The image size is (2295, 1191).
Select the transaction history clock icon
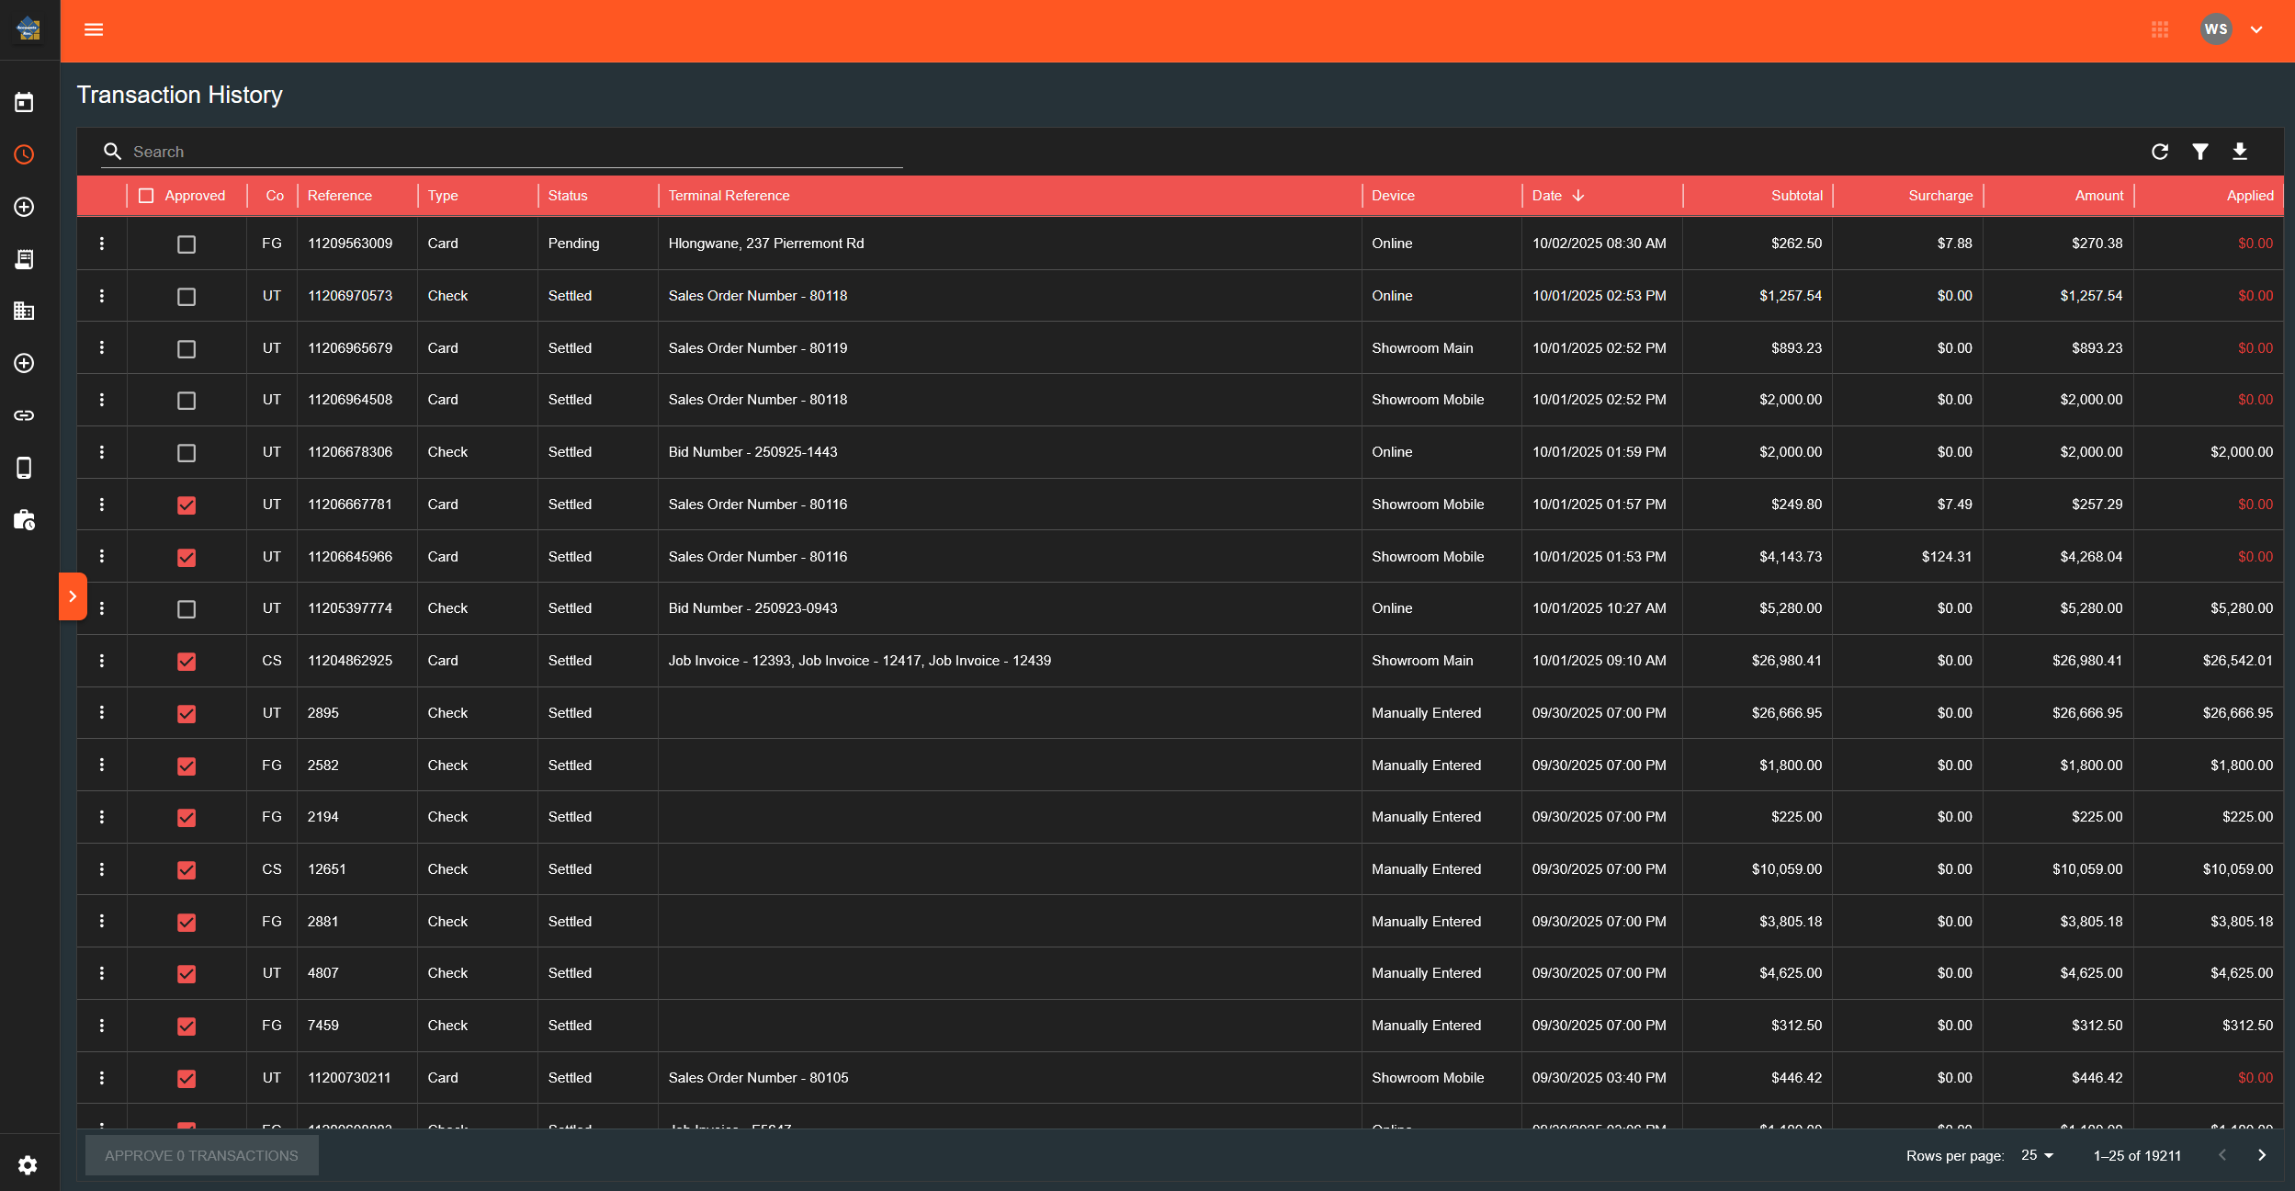(25, 153)
